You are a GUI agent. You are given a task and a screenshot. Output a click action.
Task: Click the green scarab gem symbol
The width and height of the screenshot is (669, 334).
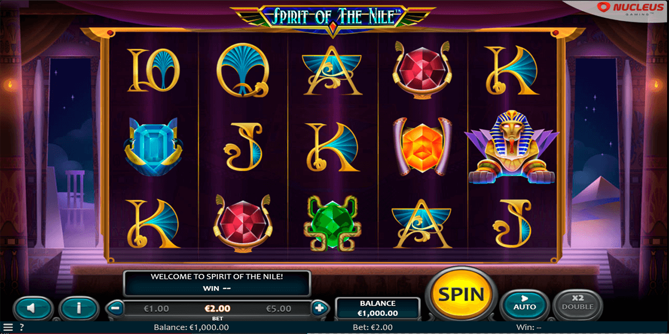pos(333,222)
